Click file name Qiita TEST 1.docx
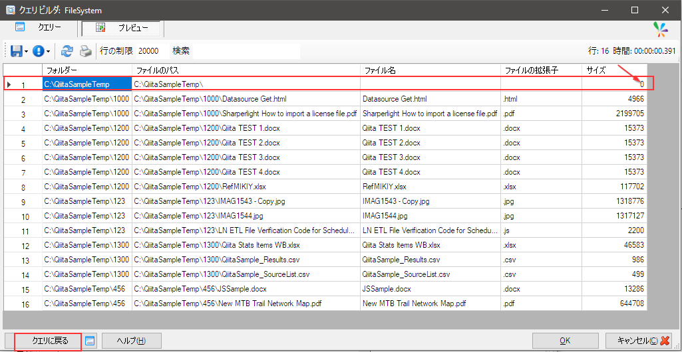This screenshot has width=682, height=352. [x=391, y=128]
